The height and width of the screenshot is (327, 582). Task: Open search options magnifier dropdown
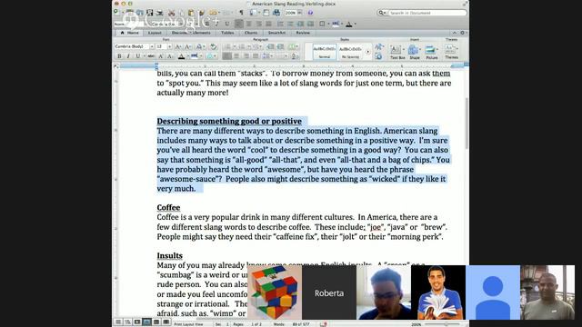pos(382,13)
